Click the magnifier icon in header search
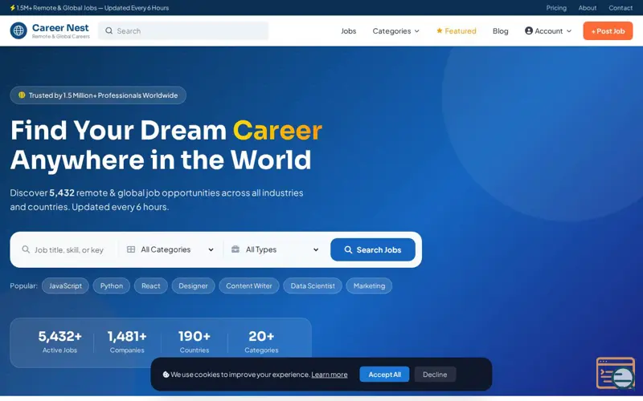The height and width of the screenshot is (401, 643). (x=109, y=30)
